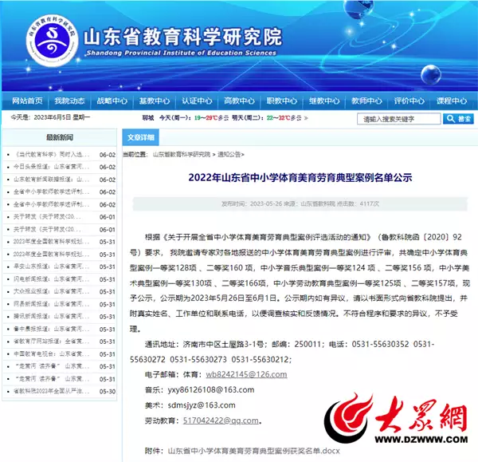Open news item 大众报业报道 山东省黄河
Screen dimensions: 478x462
pos(52,291)
